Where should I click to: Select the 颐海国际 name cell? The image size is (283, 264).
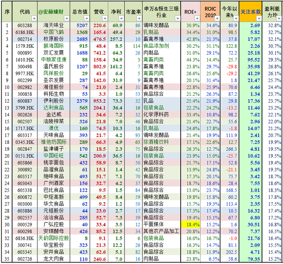pyautogui.click(x=54, y=46)
